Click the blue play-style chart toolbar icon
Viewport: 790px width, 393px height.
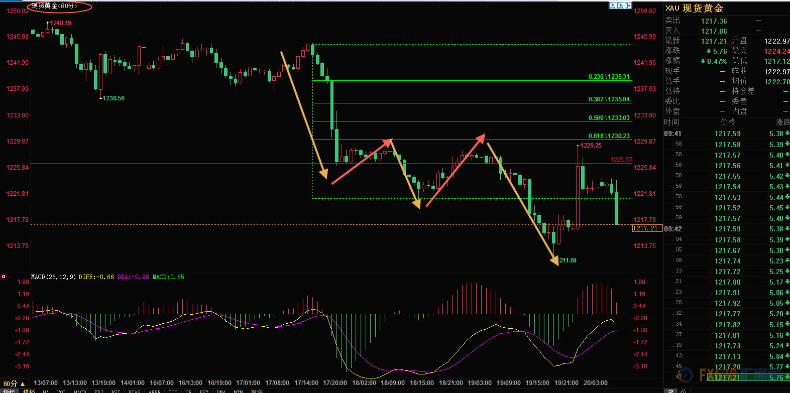coord(621,6)
